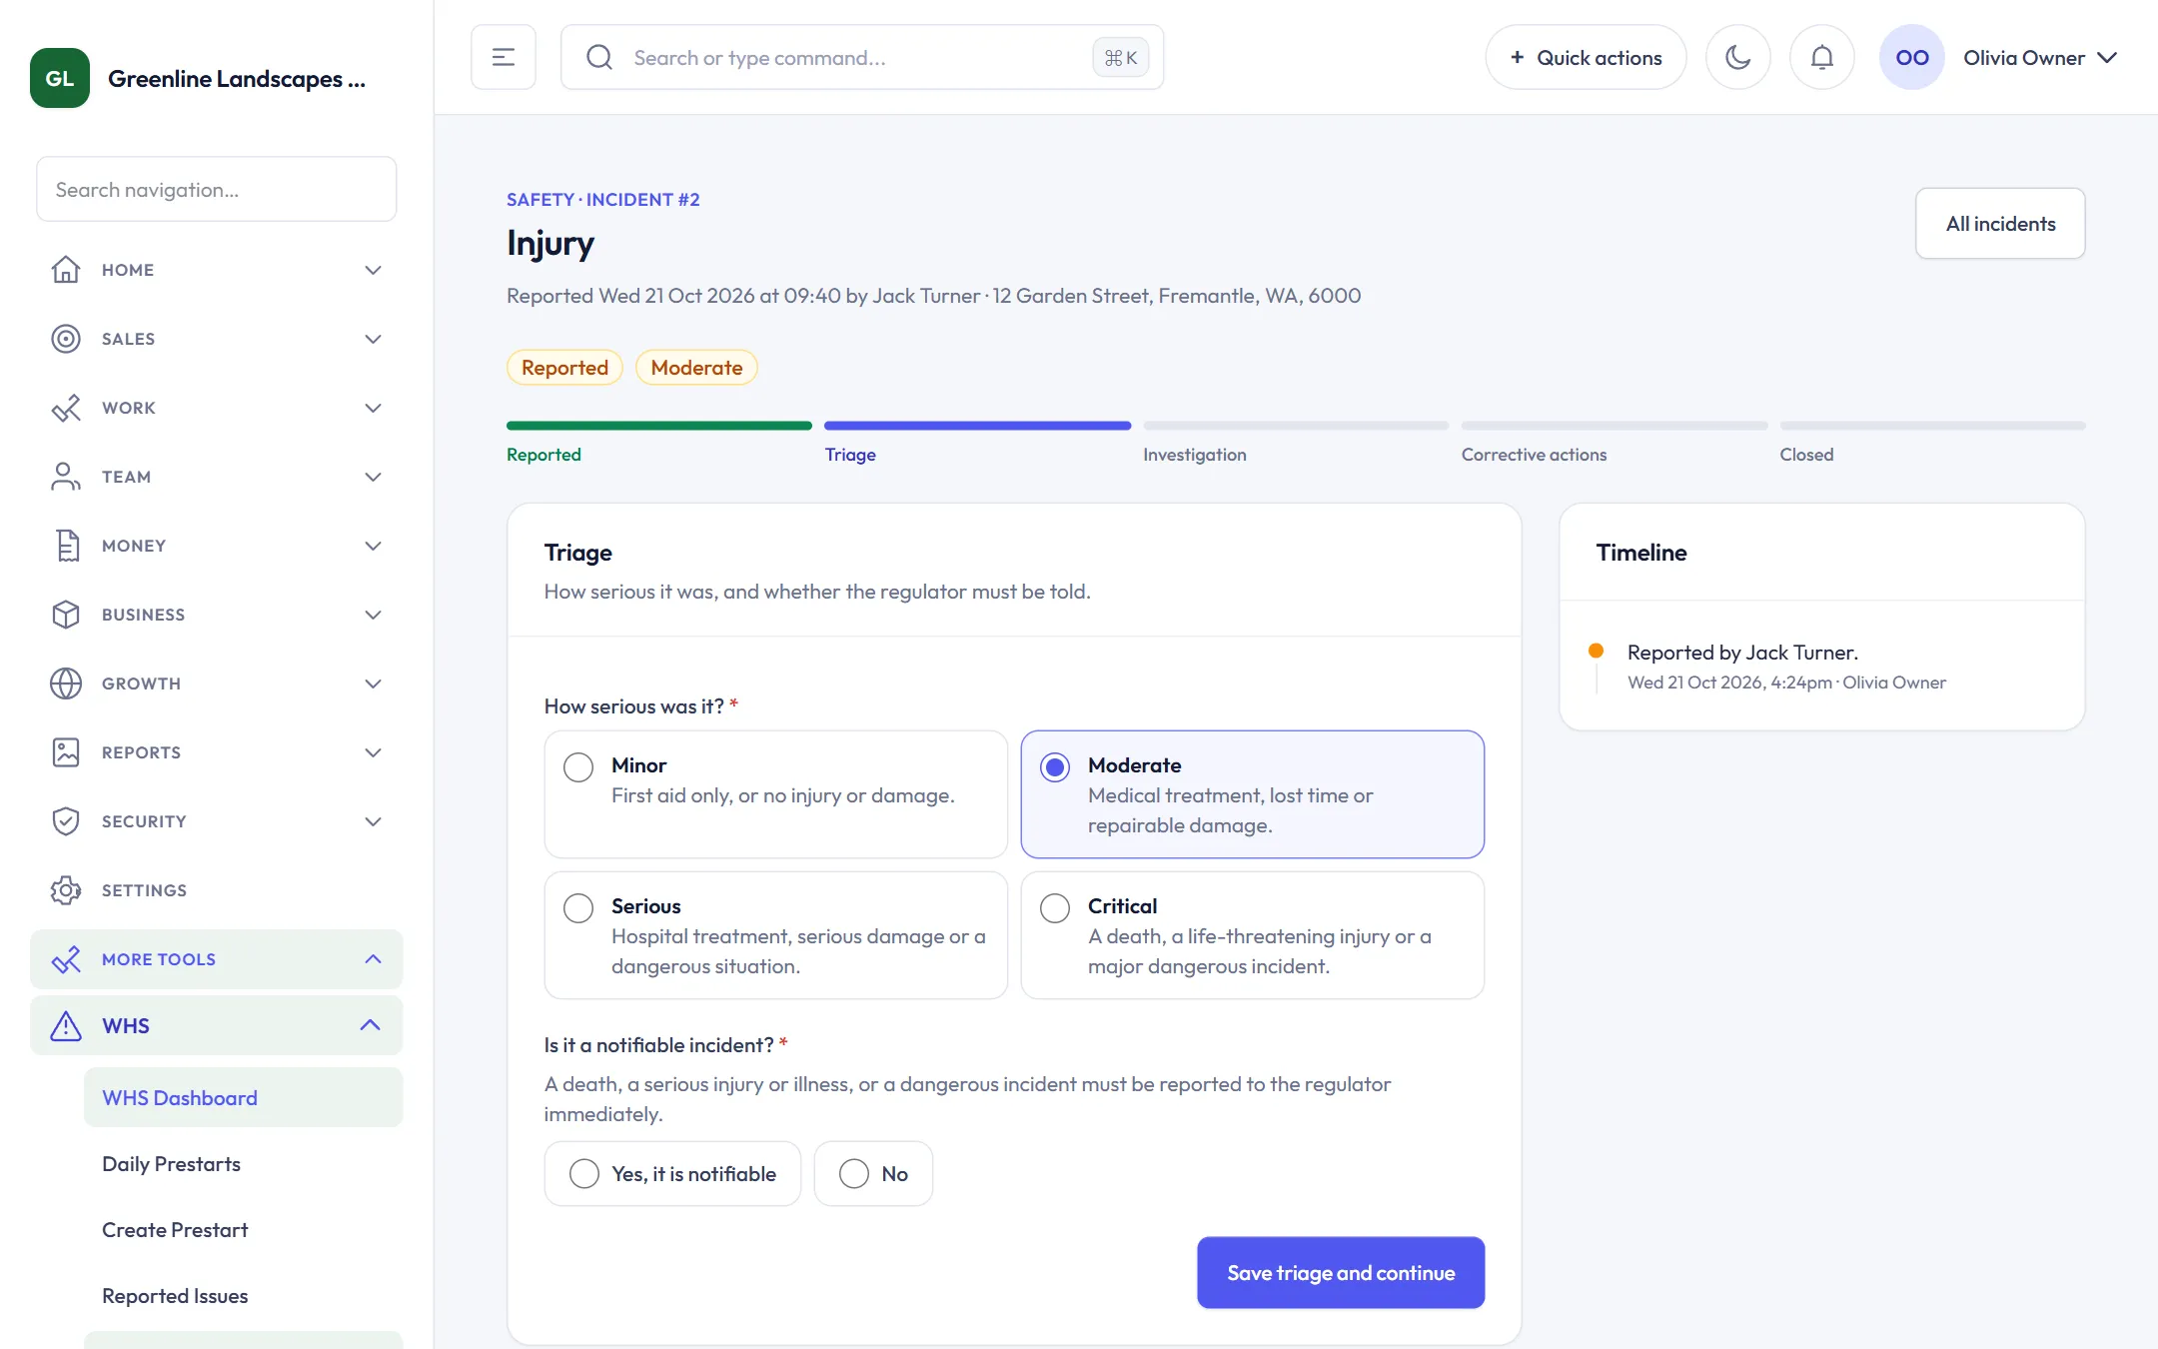Open Daily Prestarts in WHS menu
The height and width of the screenshot is (1349, 2158).
pyautogui.click(x=172, y=1164)
